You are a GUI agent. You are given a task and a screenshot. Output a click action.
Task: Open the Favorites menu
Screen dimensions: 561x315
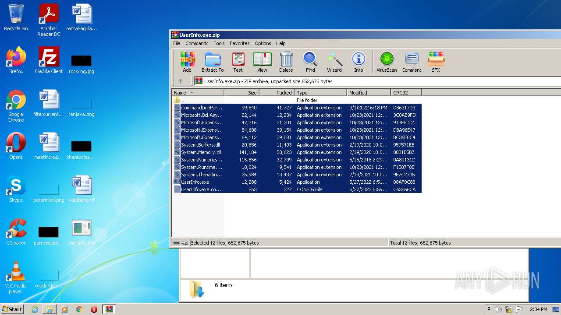point(240,43)
